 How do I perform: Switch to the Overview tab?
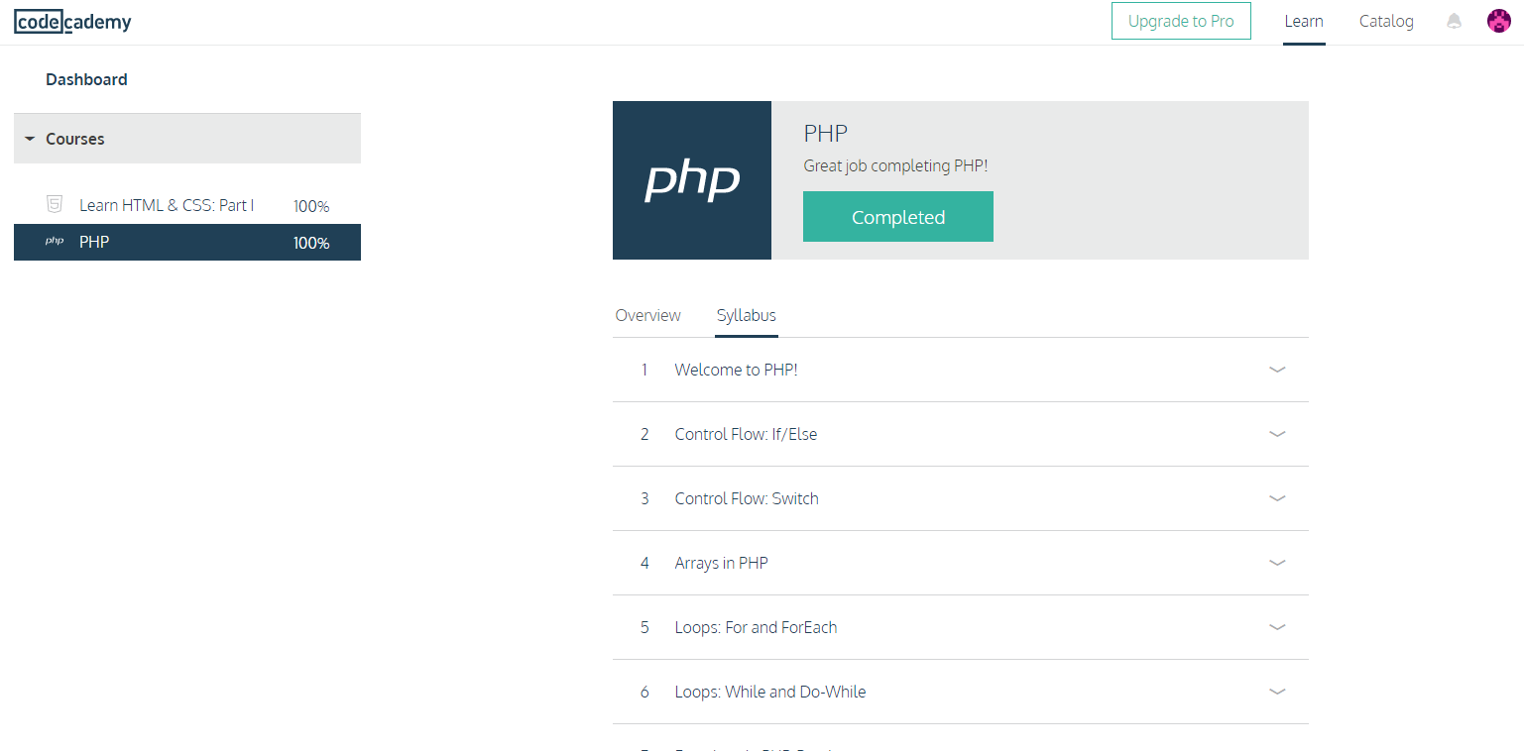647,315
